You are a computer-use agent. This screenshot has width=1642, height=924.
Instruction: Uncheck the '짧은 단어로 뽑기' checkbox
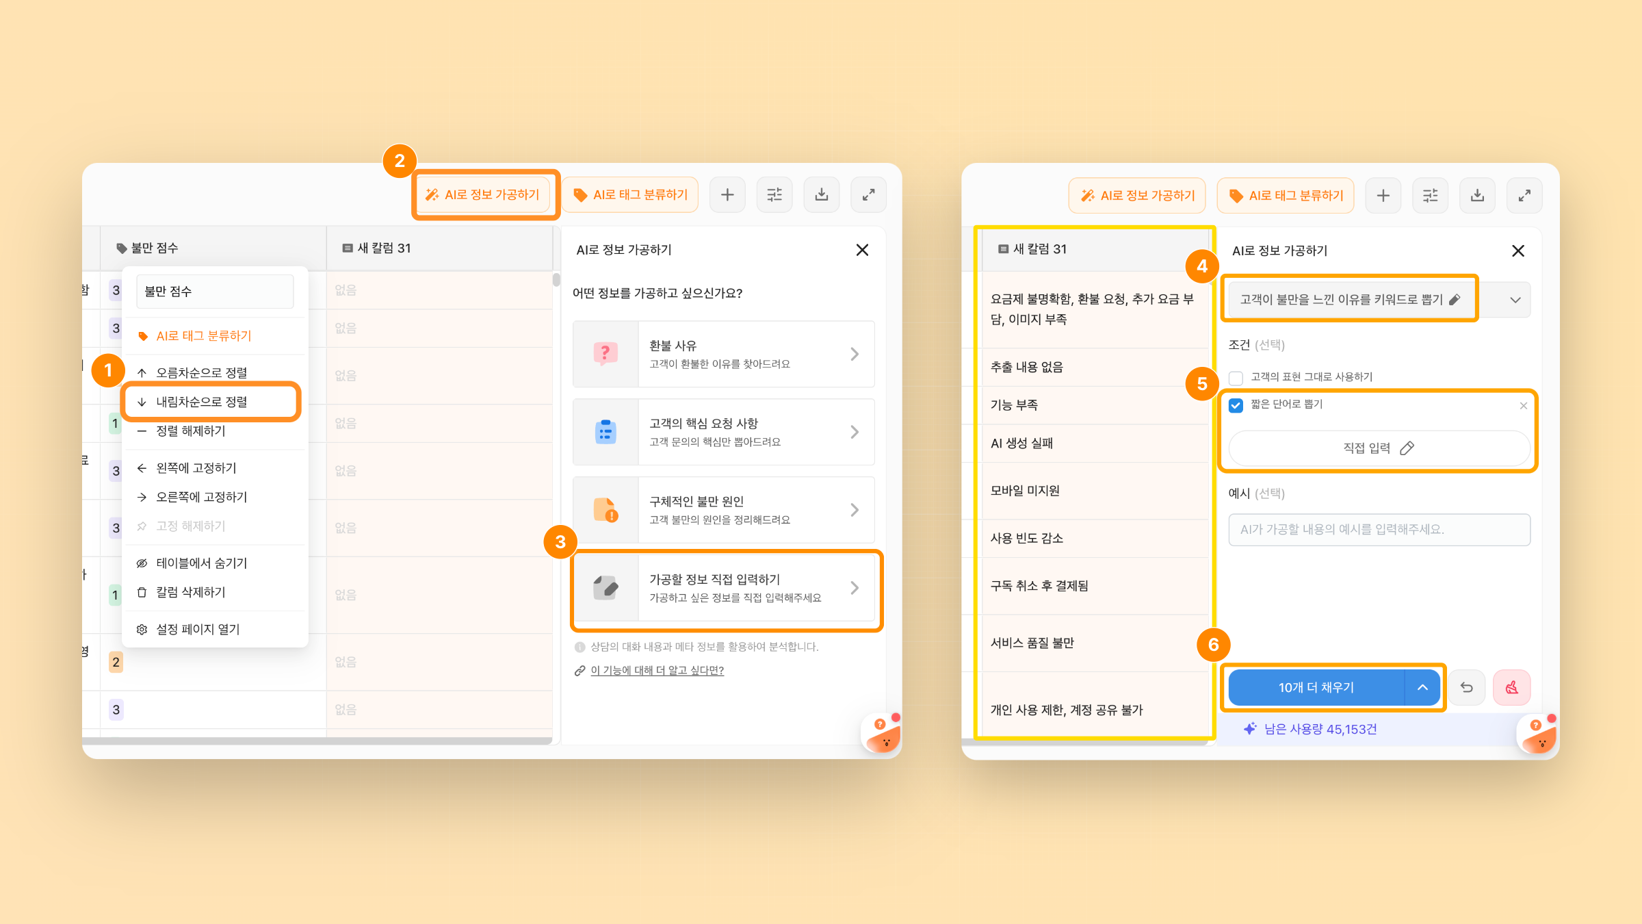tap(1236, 405)
